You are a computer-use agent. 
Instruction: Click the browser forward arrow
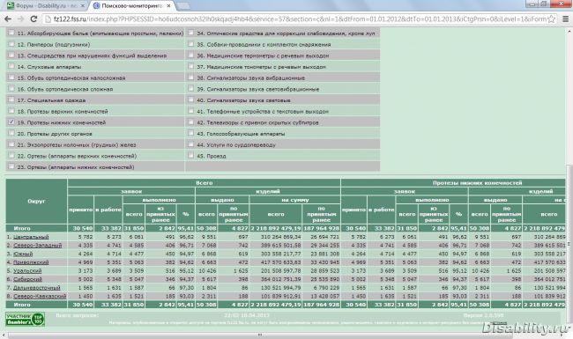coord(21,19)
